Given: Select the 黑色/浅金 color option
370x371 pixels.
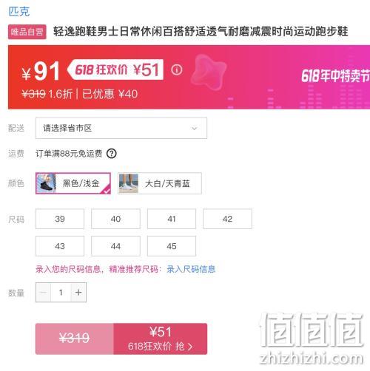Looking at the screenshot, I should coord(73,183).
